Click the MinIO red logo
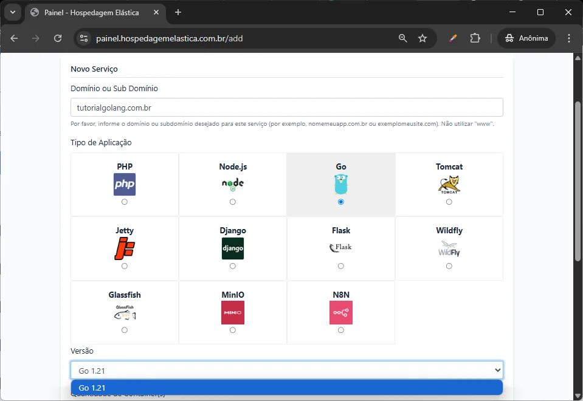The width and height of the screenshot is (583, 401). (x=233, y=312)
